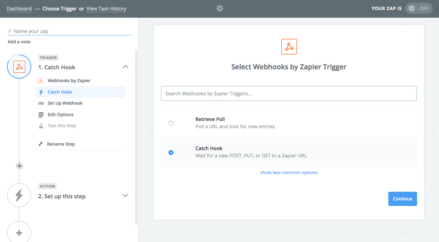Open the Dashboard from the breadcrumb
Image resolution: width=439 pixels, height=242 pixels.
(x=19, y=8)
